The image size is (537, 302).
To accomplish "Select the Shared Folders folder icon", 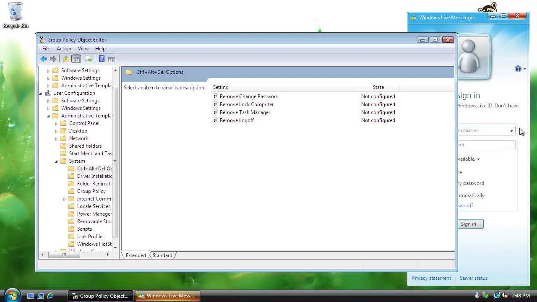I will [x=63, y=146].
